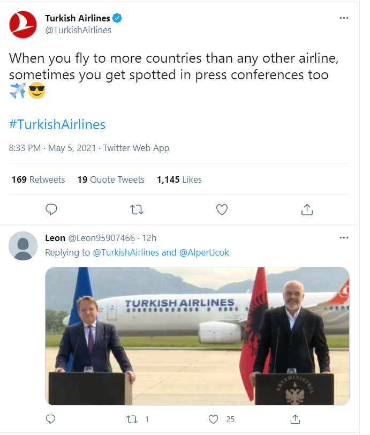The width and height of the screenshot is (370, 435).
Task: View the 169 Retweets list
Action: coord(38,179)
